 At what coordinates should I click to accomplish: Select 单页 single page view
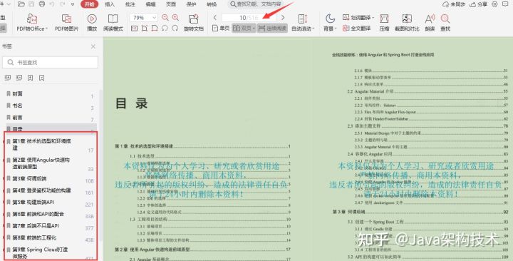(x=221, y=29)
